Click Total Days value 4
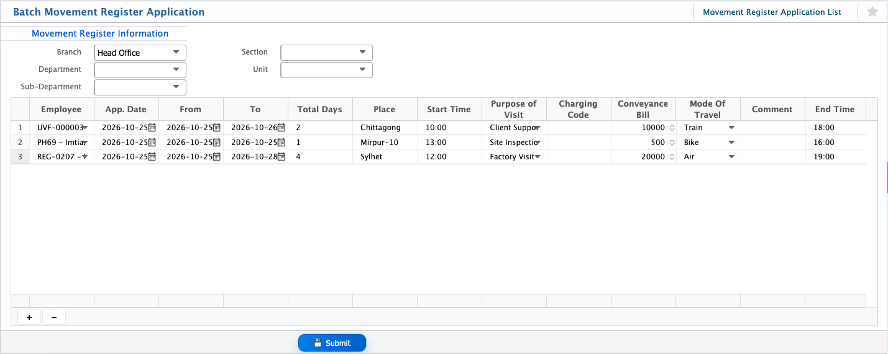Image resolution: width=888 pixels, height=354 pixels. coord(320,157)
